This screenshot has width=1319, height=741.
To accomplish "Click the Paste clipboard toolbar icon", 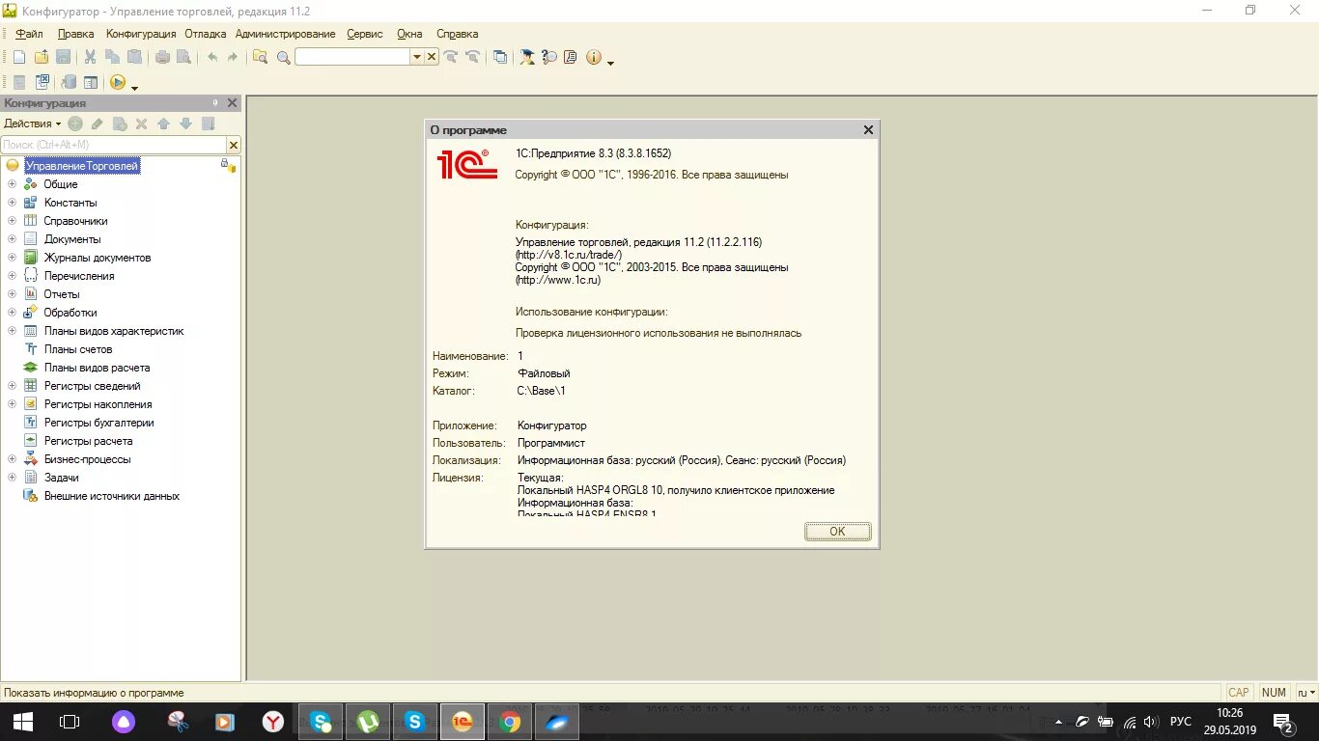I will pos(134,57).
